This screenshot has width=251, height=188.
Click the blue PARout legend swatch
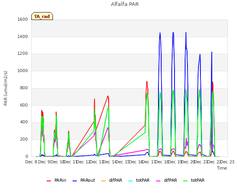coord(75,181)
